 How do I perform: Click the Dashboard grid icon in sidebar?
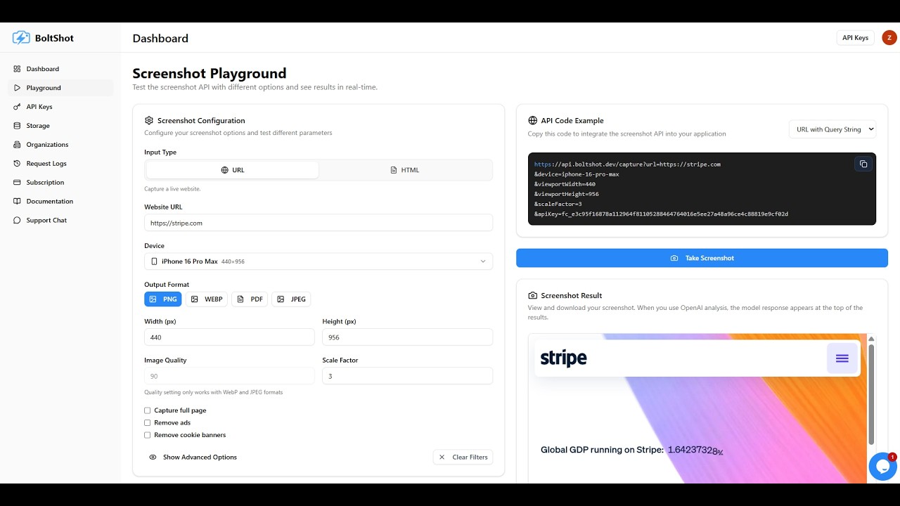click(18, 69)
